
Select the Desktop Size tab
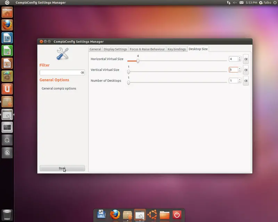coord(198,49)
